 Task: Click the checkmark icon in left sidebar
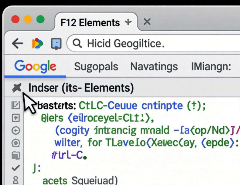pos(16,168)
